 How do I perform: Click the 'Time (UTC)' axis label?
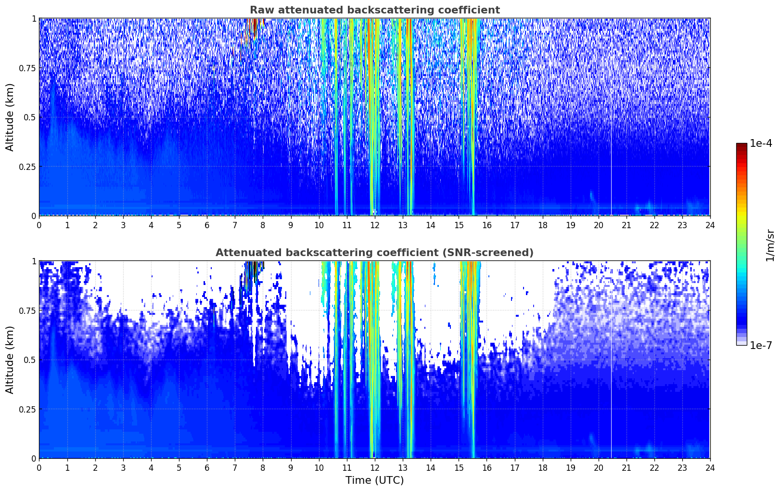[x=374, y=480]
